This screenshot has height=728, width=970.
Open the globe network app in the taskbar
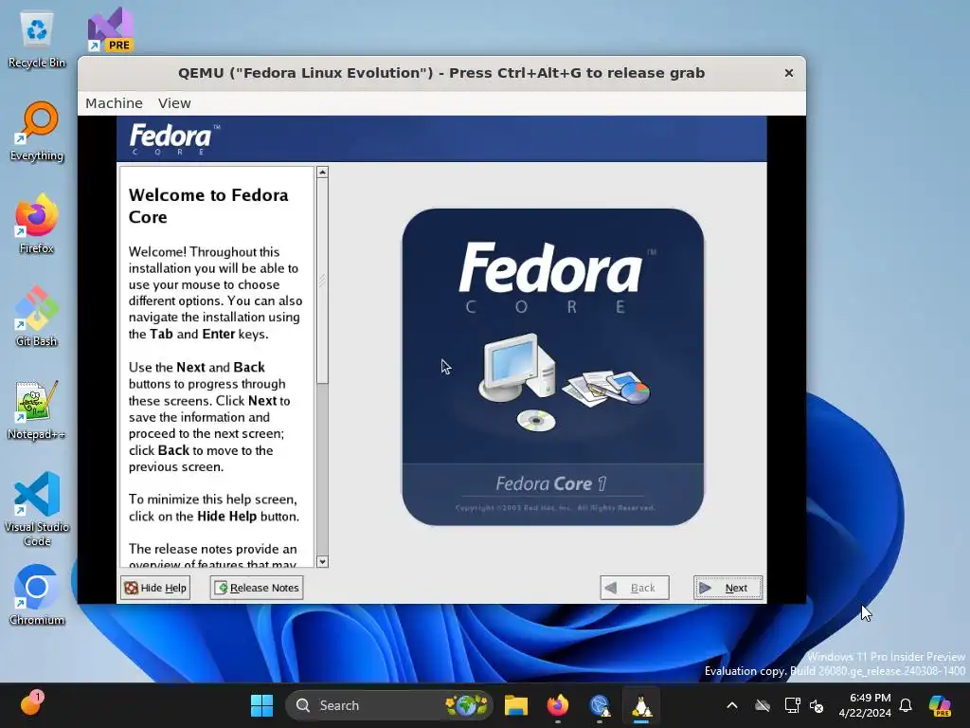tap(600, 705)
